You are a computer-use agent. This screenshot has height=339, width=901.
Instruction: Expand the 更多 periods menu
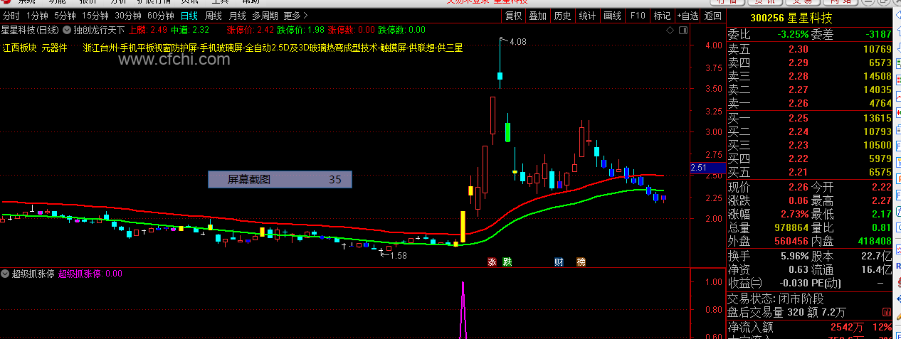(x=296, y=16)
